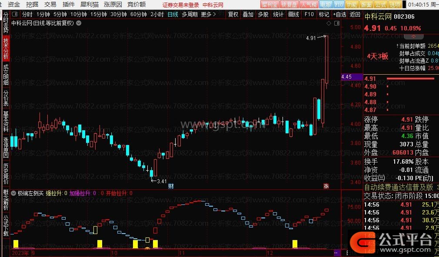Open the 人气榜 popularity ranking button
Image resolution: width=439 pixels, height=257 pixels.
coord(309,5)
